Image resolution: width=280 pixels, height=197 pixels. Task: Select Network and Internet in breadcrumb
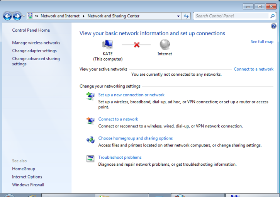click(60, 16)
